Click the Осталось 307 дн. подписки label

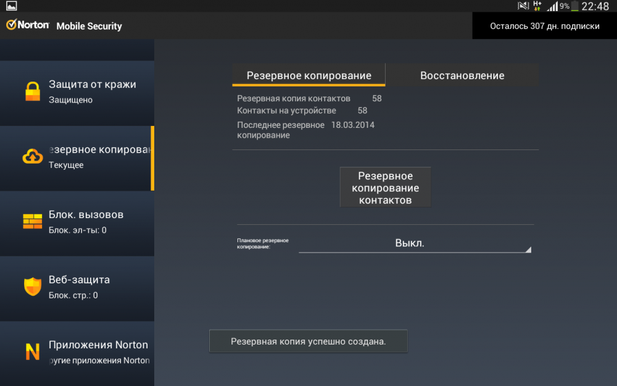[544, 26]
